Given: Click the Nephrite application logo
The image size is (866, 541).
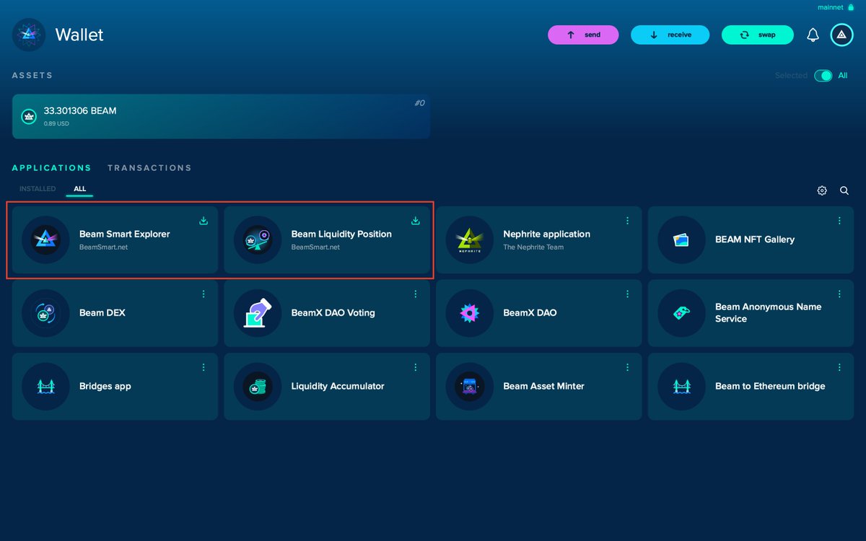Looking at the screenshot, I should click(x=470, y=239).
